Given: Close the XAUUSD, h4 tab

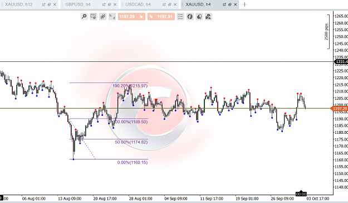Looking at the screenshot, I should pyautogui.click(x=236, y=4).
